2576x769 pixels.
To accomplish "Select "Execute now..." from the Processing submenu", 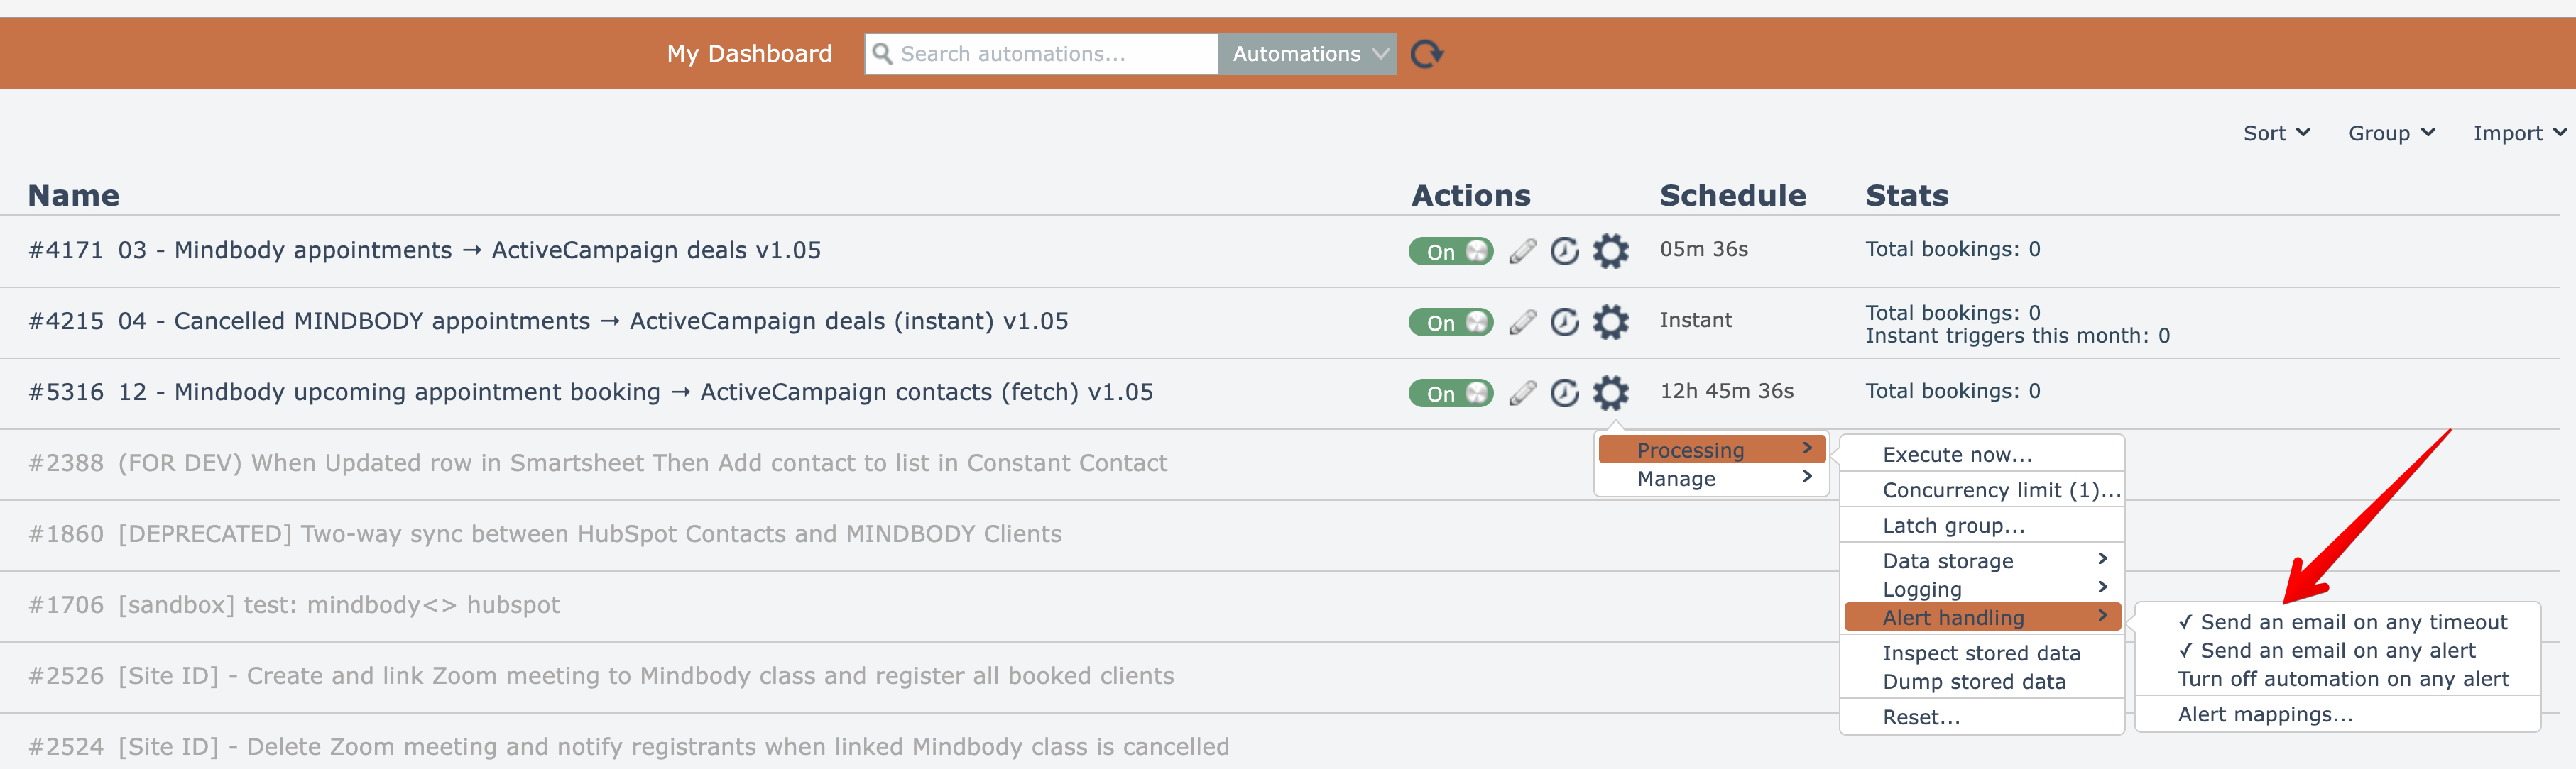I will pos(1957,455).
